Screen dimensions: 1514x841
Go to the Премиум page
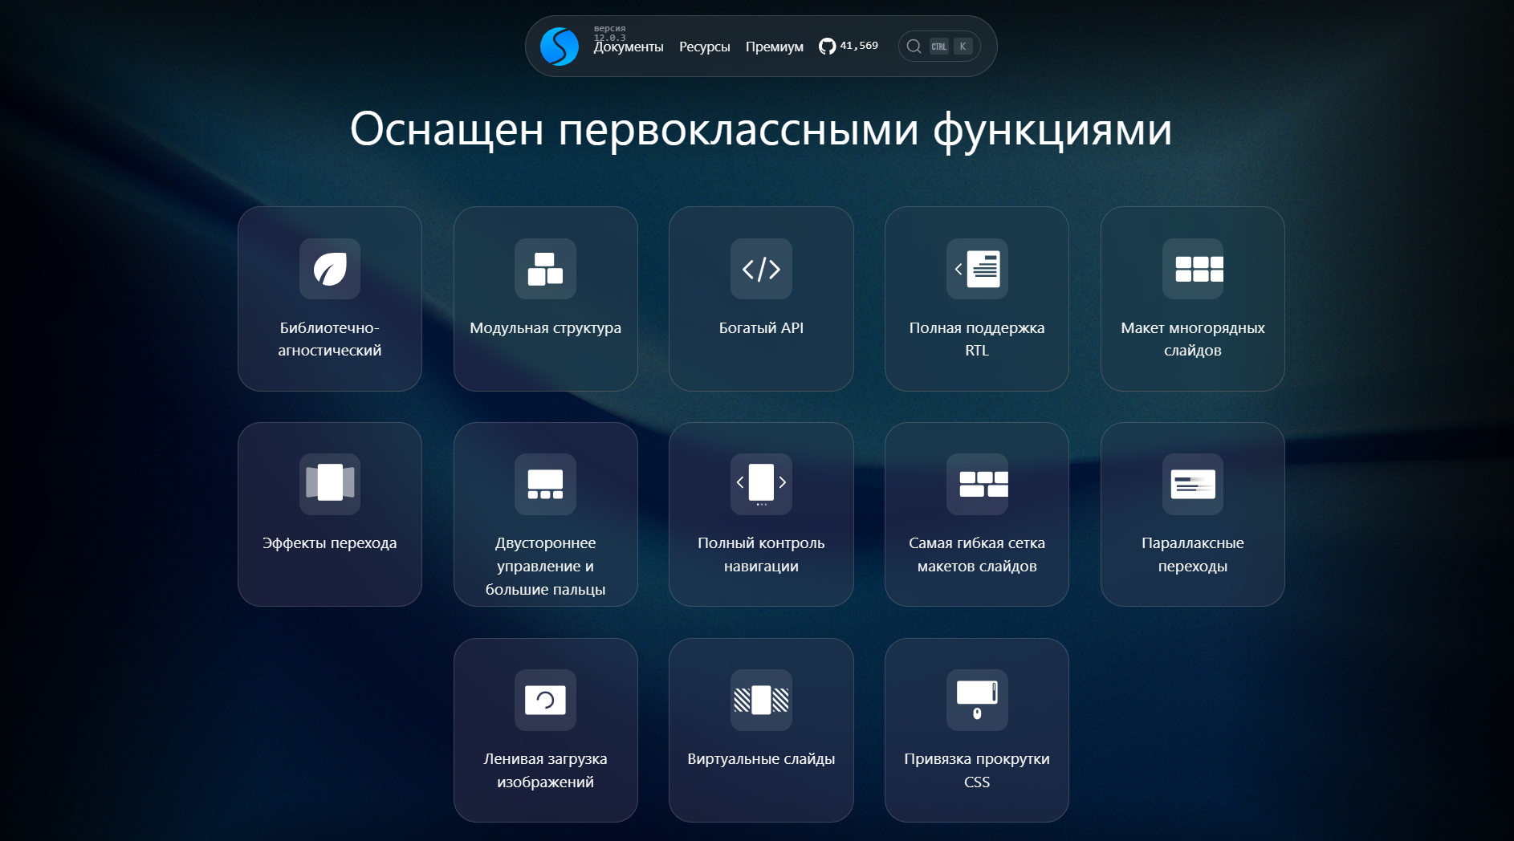[x=774, y=47]
